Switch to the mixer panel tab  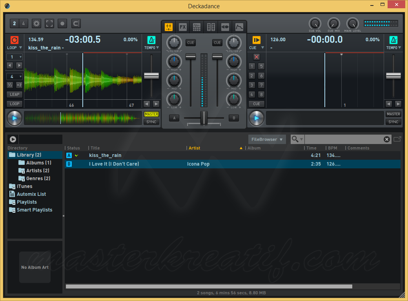coord(169,27)
